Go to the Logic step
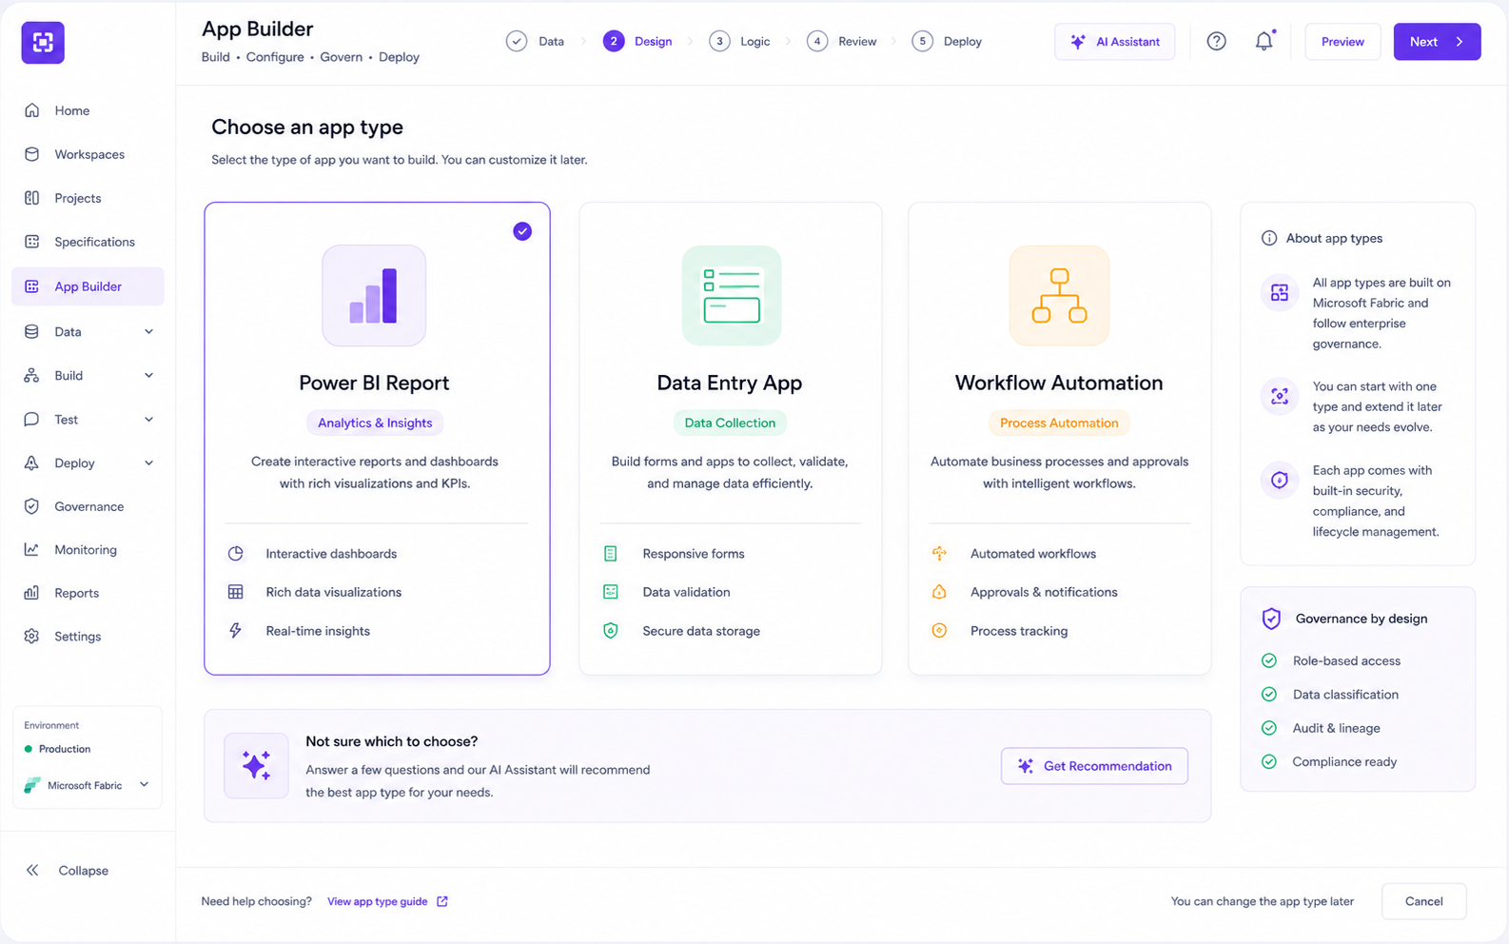This screenshot has height=944, width=1509. pos(740,41)
